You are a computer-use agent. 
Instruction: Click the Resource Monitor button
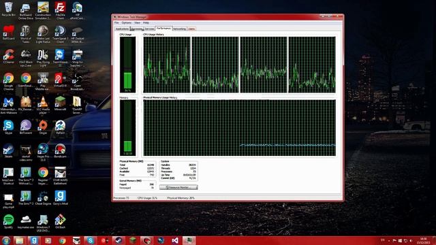(x=178, y=188)
